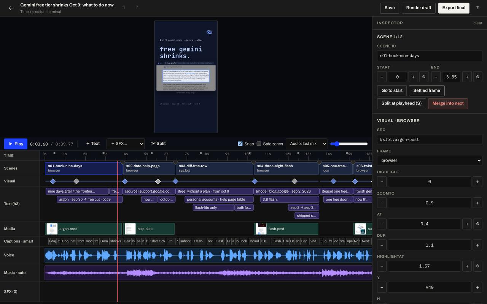Click the SCENE ID field s01-hook-nine-days
The width and height of the screenshot is (487, 304).
click(x=430, y=55)
